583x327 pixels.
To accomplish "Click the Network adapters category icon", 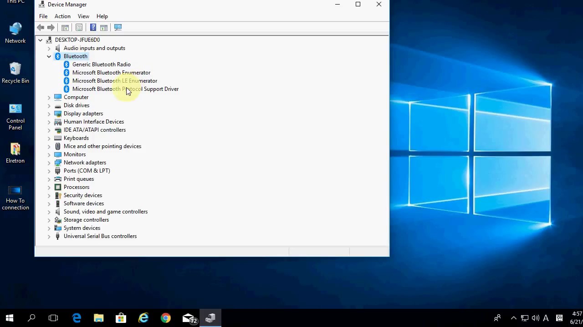I will [x=58, y=163].
